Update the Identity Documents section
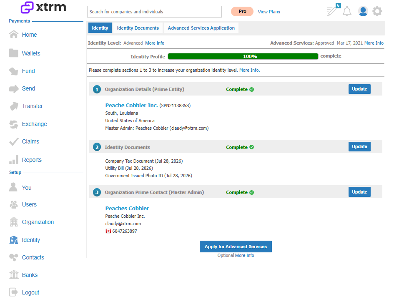394x307 pixels. point(359,146)
